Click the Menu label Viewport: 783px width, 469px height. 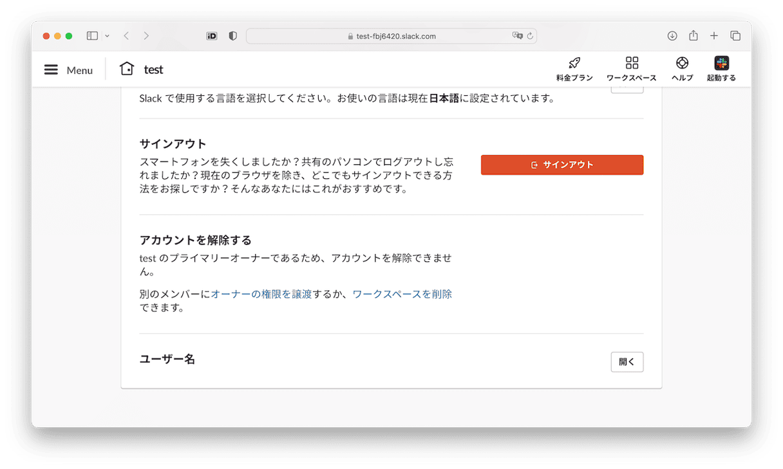pos(80,70)
